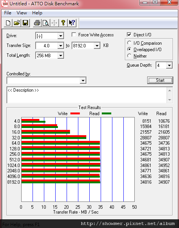Open the Queue Depth dropdown
This screenshot has height=228, width=179.
(x=169, y=66)
